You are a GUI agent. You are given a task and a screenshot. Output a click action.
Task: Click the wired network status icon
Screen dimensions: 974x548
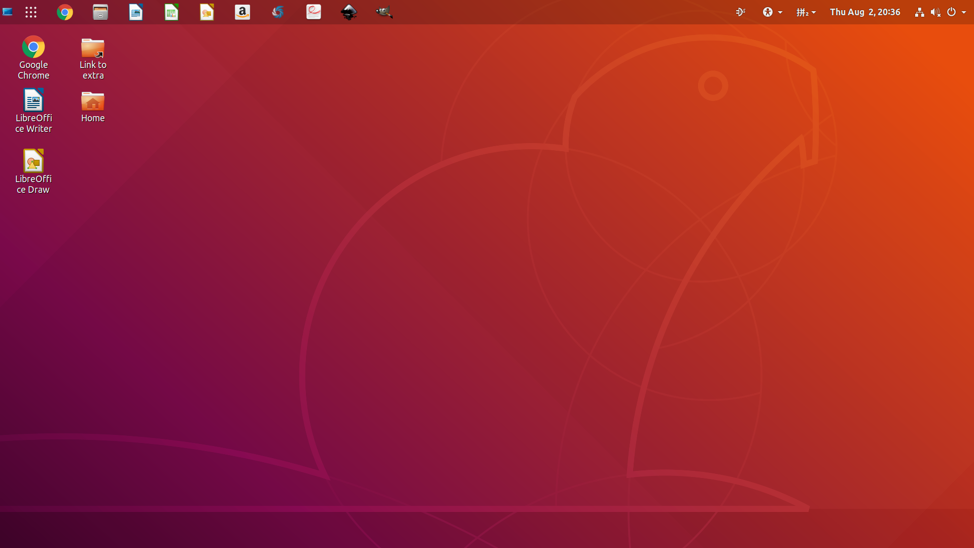click(919, 12)
